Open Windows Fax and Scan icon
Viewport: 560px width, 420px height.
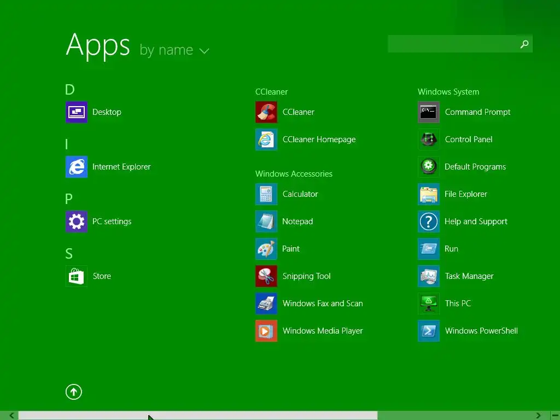[x=266, y=303]
